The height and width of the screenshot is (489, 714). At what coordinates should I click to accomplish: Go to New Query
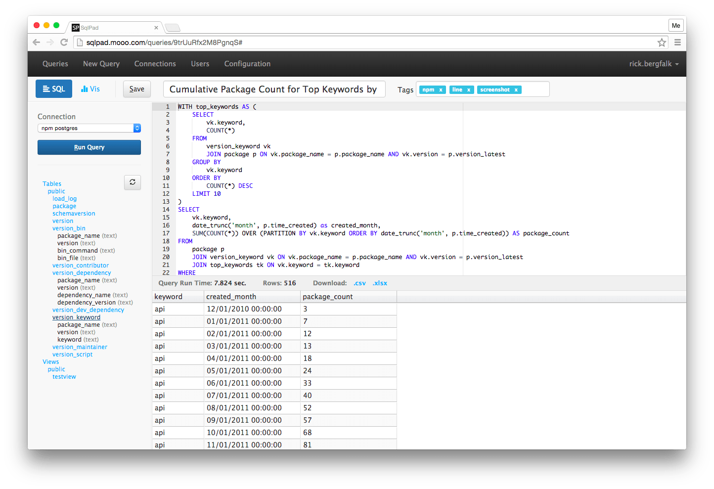pos(101,64)
